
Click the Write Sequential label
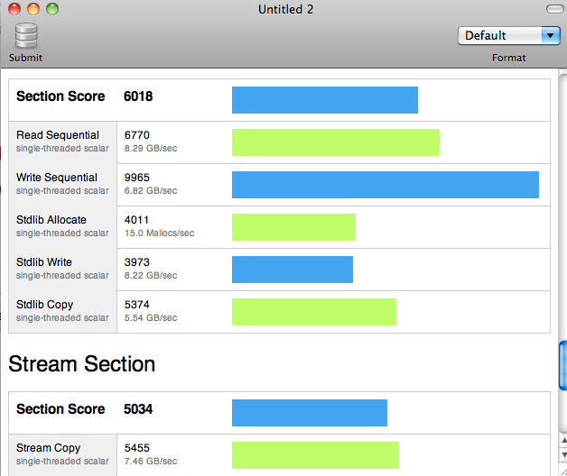pyautogui.click(x=57, y=178)
